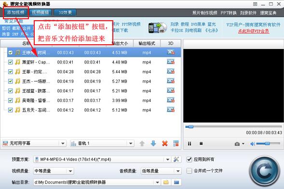
Task: Mute audio with the speaker icon
Action: pyautogui.click(x=253, y=144)
